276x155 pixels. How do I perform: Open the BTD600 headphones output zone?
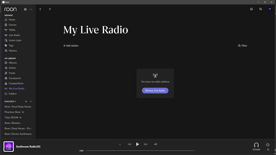(256, 146)
